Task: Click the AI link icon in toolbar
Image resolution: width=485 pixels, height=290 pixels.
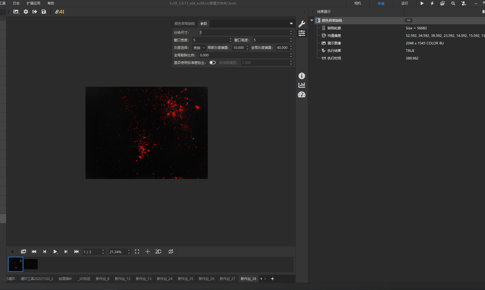Action: tap(60, 12)
